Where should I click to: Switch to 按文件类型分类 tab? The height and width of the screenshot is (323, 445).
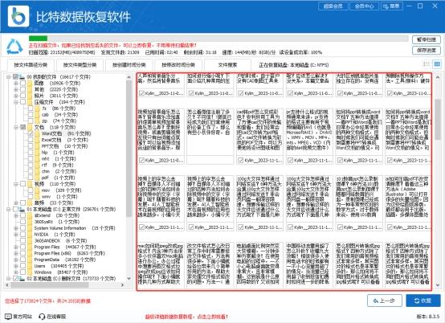coord(80,65)
